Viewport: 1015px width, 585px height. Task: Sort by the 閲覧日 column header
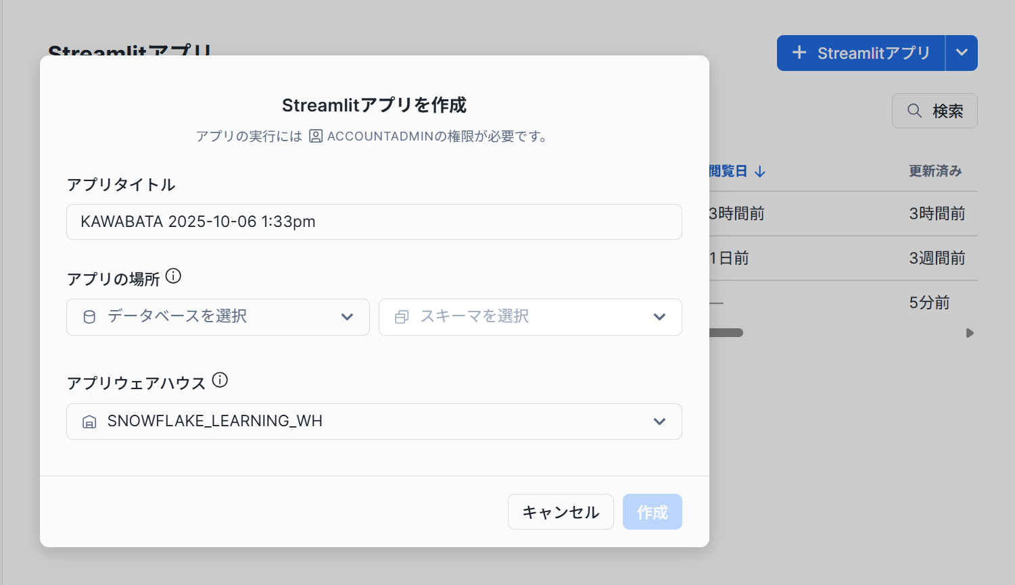click(x=728, y=171)
